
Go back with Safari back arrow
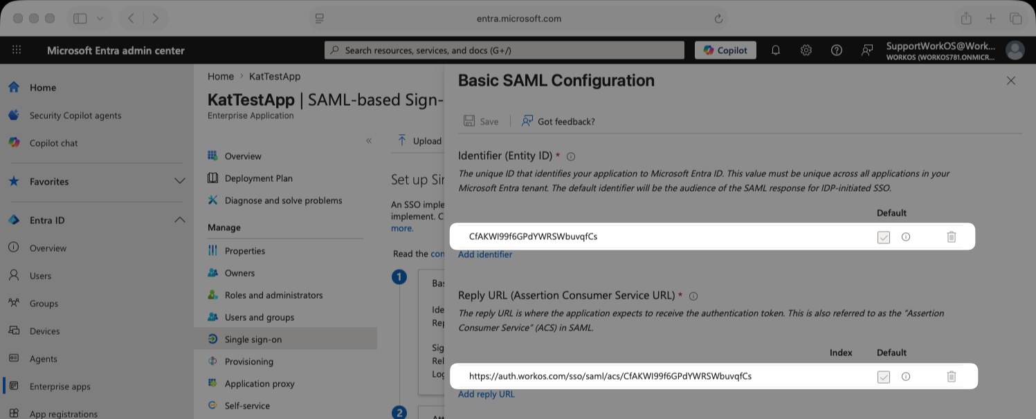(x=131, y=19)
